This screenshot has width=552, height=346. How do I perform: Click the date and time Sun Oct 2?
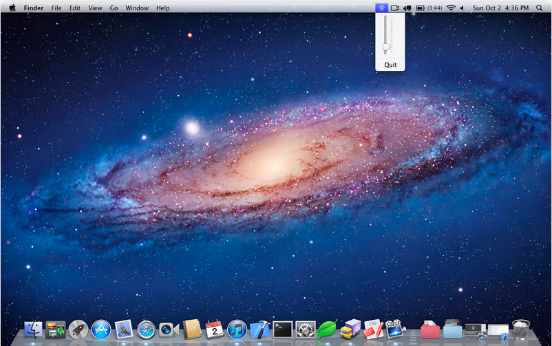click(x=500, y=8)
